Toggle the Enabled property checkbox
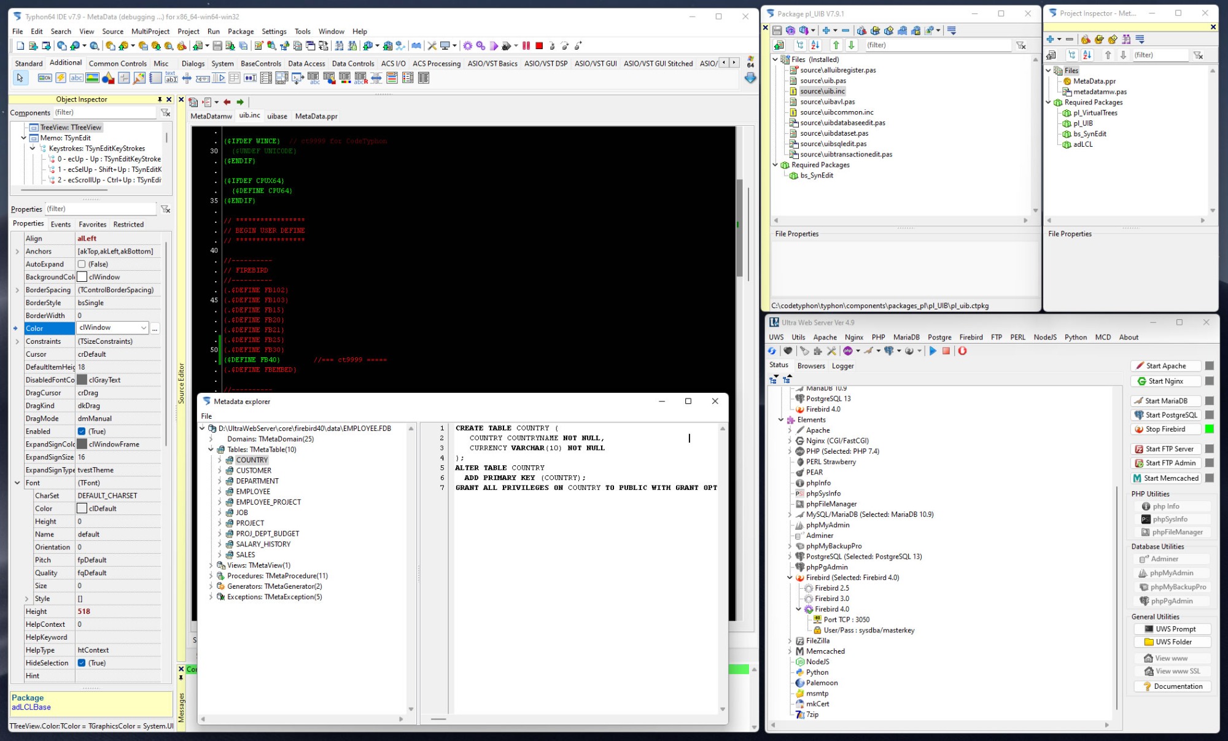1228x741 pixels. tap(82, 432)
